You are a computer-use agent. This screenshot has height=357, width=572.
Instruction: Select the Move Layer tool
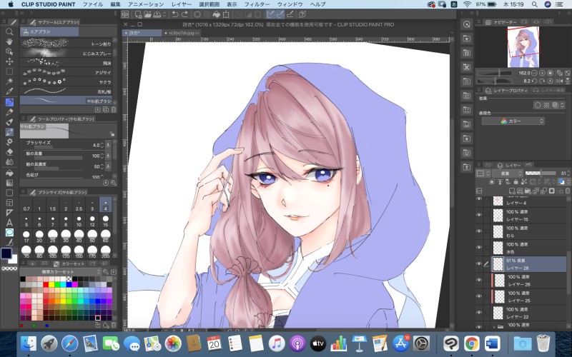click(x=9, y=61)
